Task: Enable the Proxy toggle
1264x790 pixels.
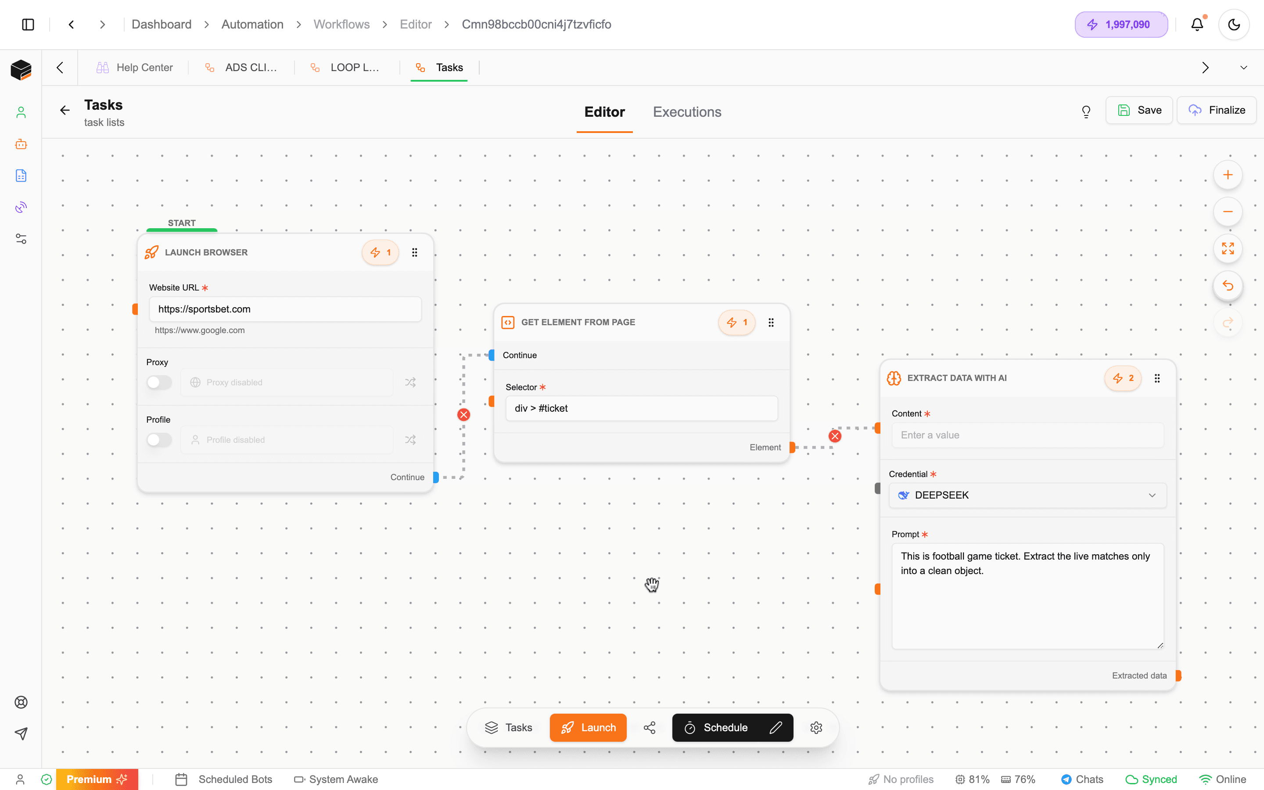Action: pos(159,382)
